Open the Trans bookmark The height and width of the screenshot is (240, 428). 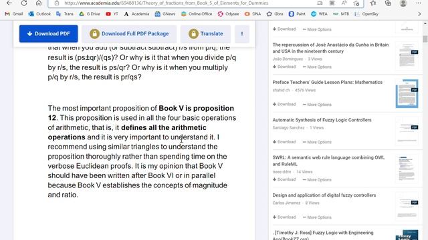[65, 14]
